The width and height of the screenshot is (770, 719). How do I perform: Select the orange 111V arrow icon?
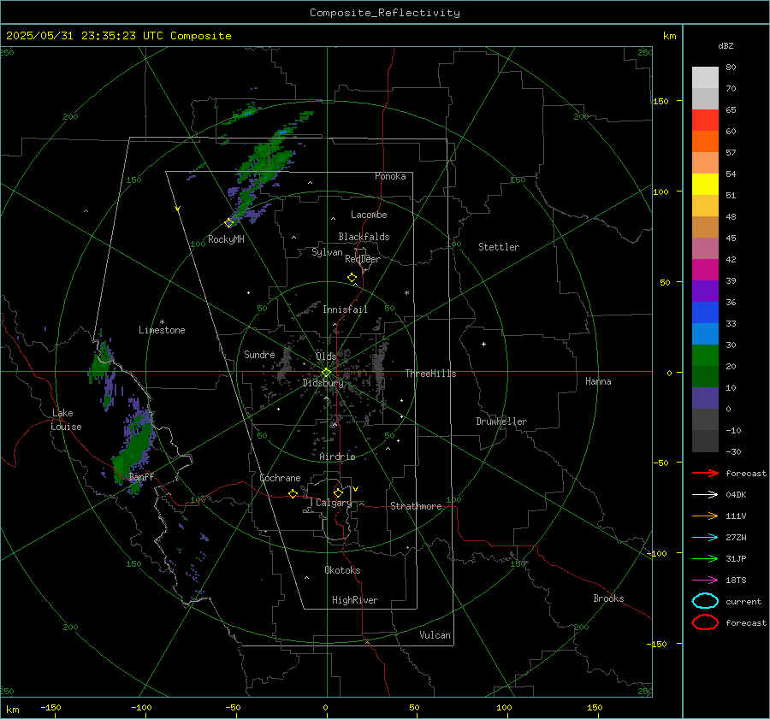click(x=705, y=516)
